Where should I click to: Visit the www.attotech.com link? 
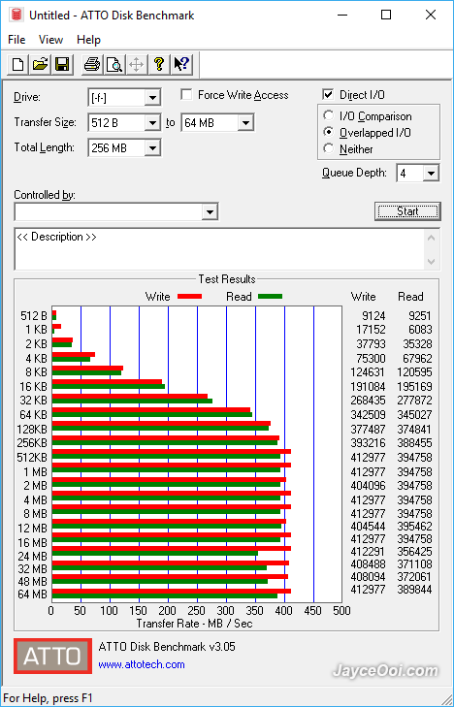pyautogui.click(x=142, y=664)
